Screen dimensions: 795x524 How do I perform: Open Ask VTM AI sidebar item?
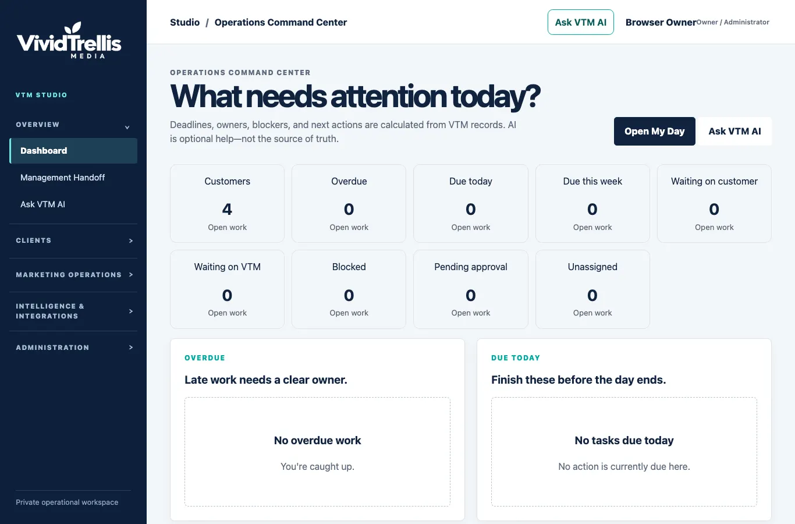[x=73, y=204]
